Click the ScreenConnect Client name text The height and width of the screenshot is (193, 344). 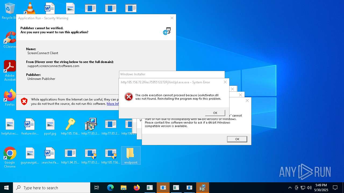click(43, 53)
